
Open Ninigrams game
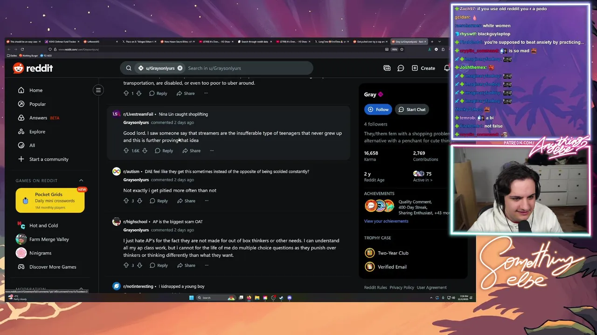coord(40,253)
